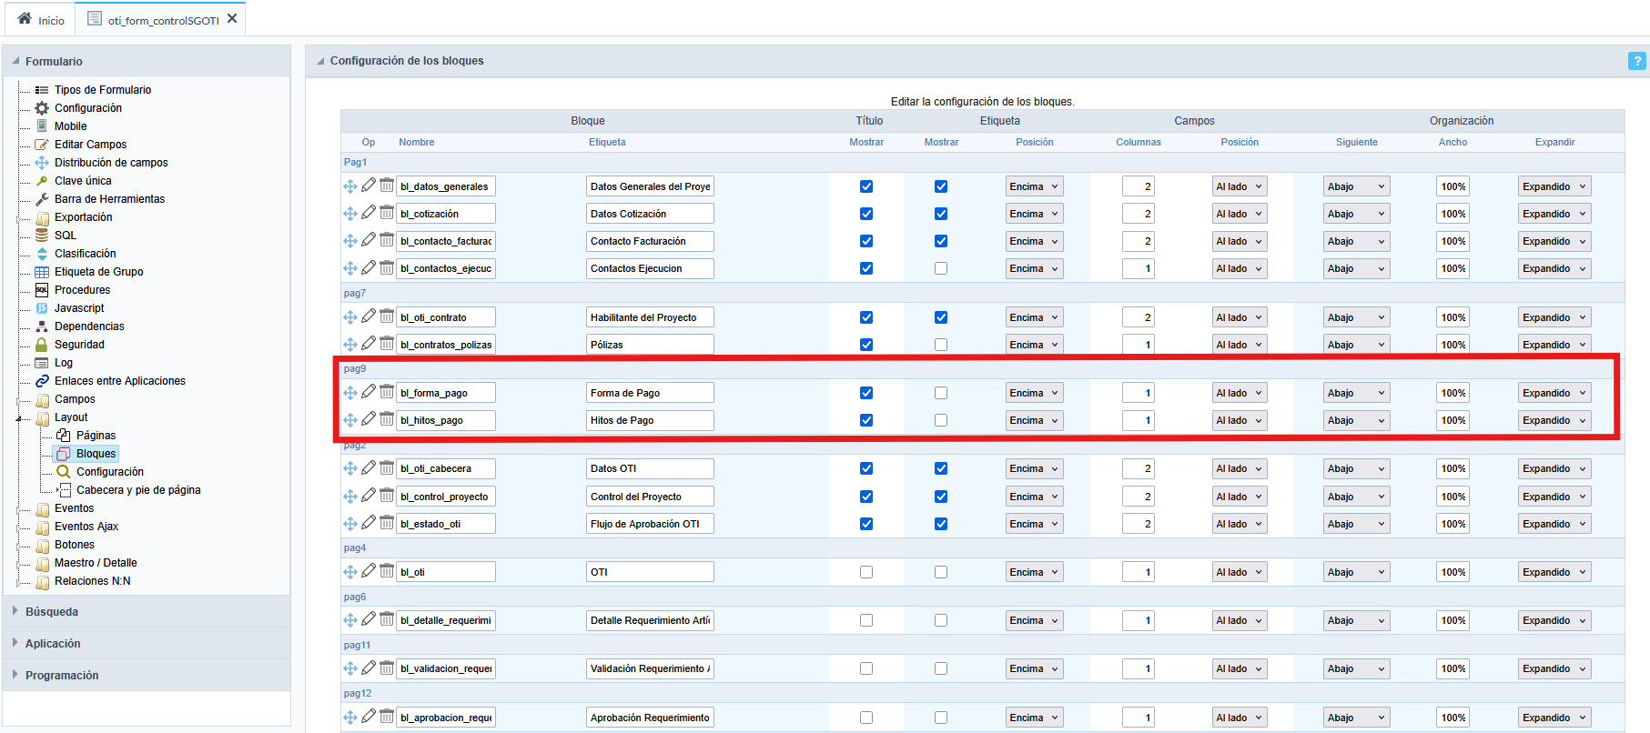Viewport: 1650px width, 733px height.
Task: Enable label Mostrar checkbox for bl_contactos_ejecuc
Action: [x=941, y=268]
